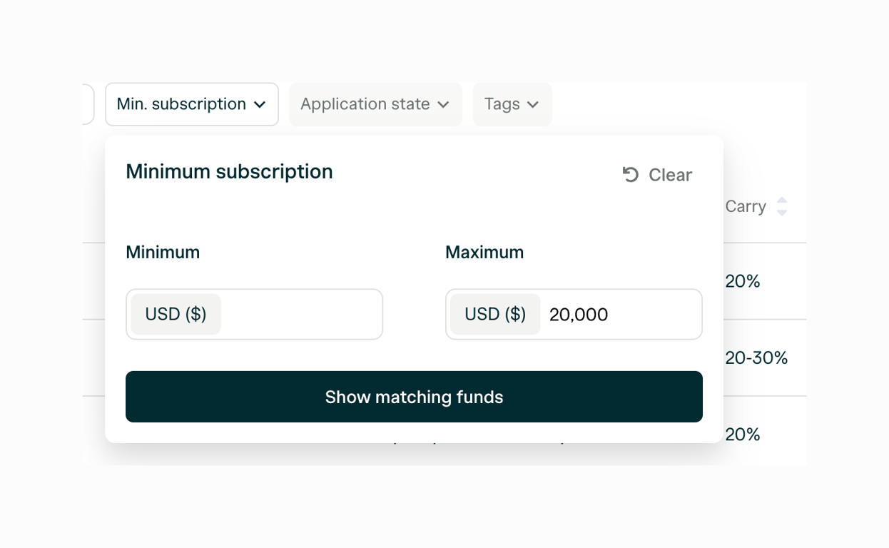Open the Min. subscription filter dropdown
Image resolution: width=889 pixels, height=548 pixels.
coord(191,104)
